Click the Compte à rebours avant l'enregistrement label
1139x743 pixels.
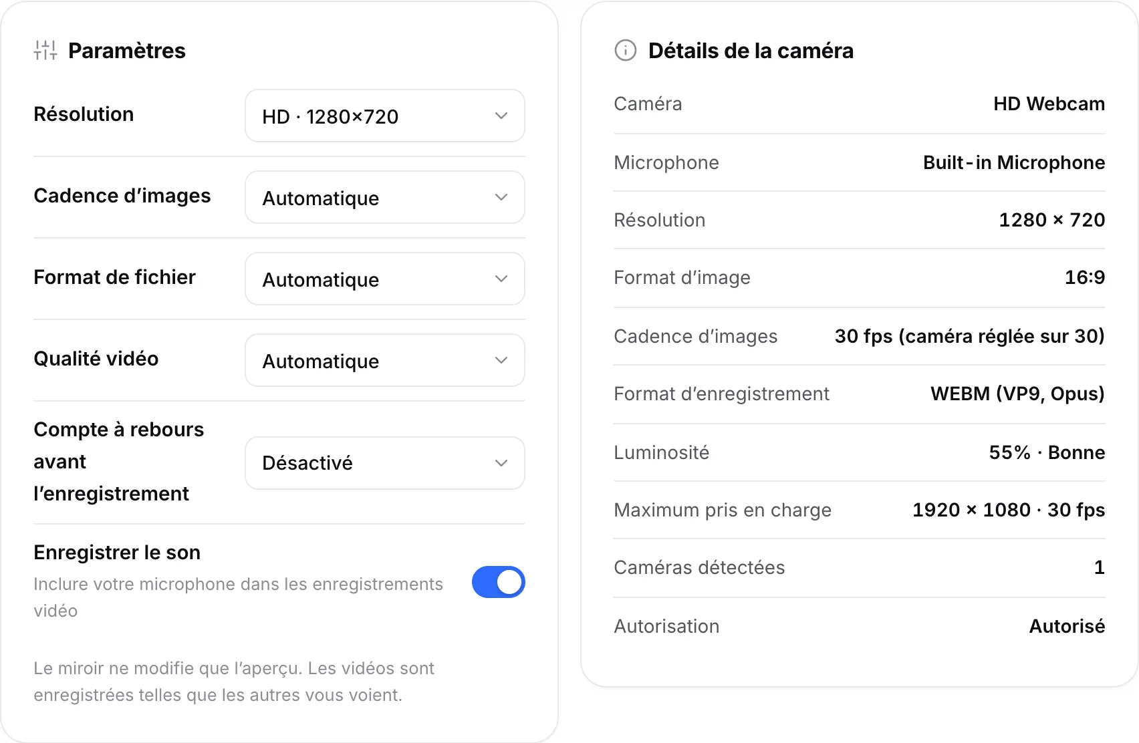pos(119,462)
